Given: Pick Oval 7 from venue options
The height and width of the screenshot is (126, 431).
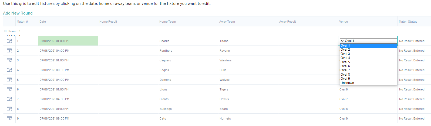Looking at the screenshot, I should coord(345,70).
